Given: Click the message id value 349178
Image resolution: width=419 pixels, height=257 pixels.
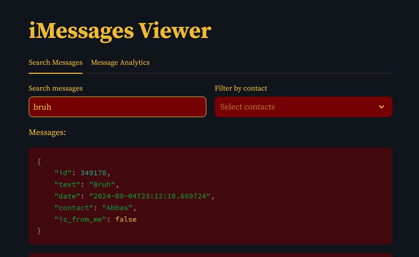Looking at the screenshot, I should point(93,173).
